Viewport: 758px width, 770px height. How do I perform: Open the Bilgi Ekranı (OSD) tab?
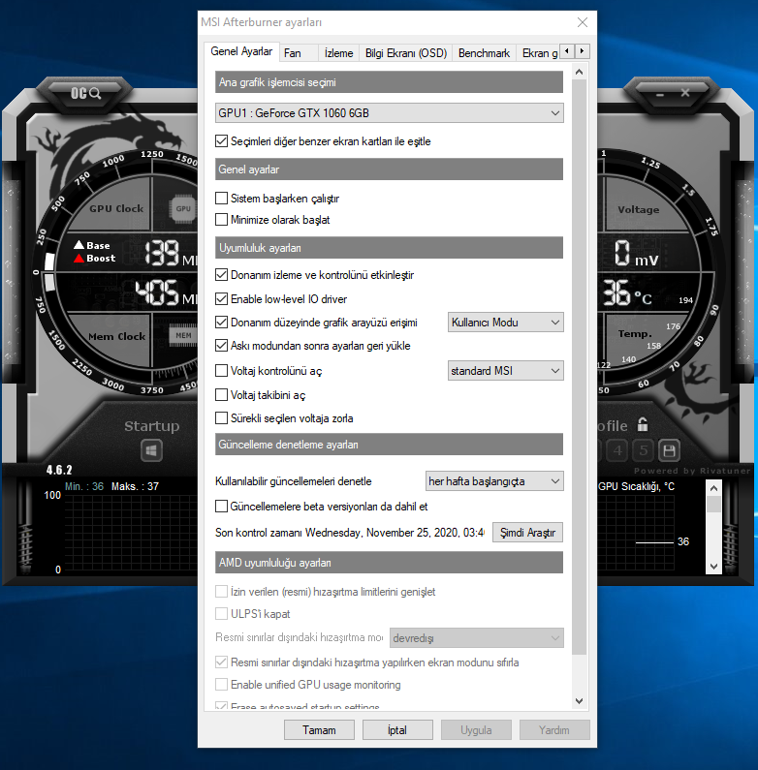pos(406,53)
